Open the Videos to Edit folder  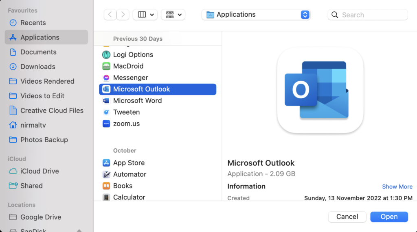(46, 96)
